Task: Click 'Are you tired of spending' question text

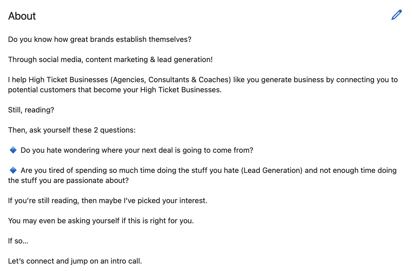Action: click(209, 170)
